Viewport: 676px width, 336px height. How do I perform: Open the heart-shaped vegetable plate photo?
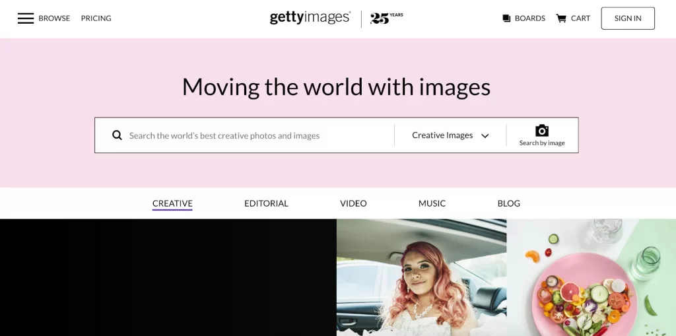tap(591, 277)
